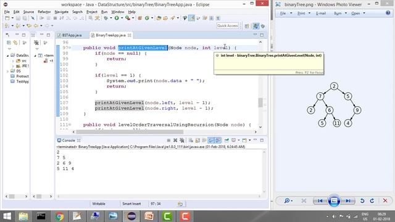
Task: Click the editor vertical scrollbar thumb
Action: click(260, 102)
